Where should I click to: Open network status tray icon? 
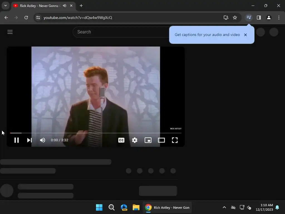[x=242, y=207]
